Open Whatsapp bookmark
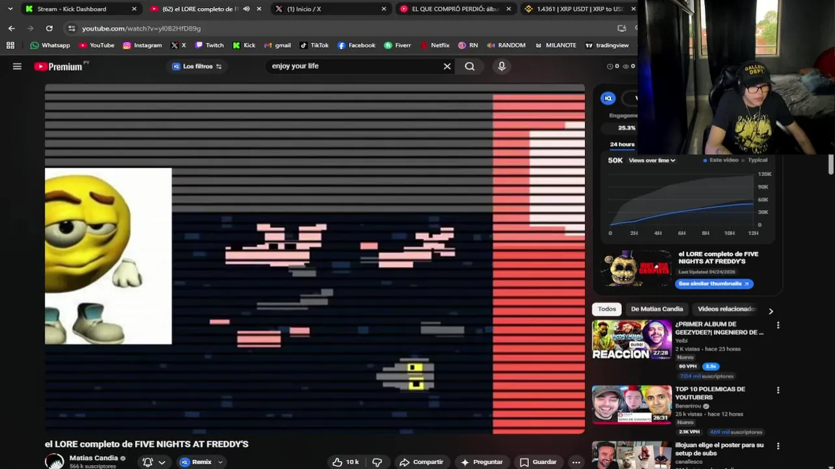This screenshot has width=835, height=469. (50, 46)
